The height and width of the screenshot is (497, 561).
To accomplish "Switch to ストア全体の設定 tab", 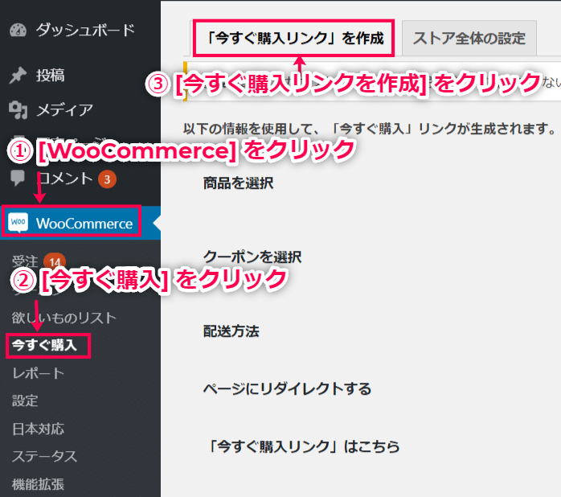I will pyautogui.click(x=469, y=39).
